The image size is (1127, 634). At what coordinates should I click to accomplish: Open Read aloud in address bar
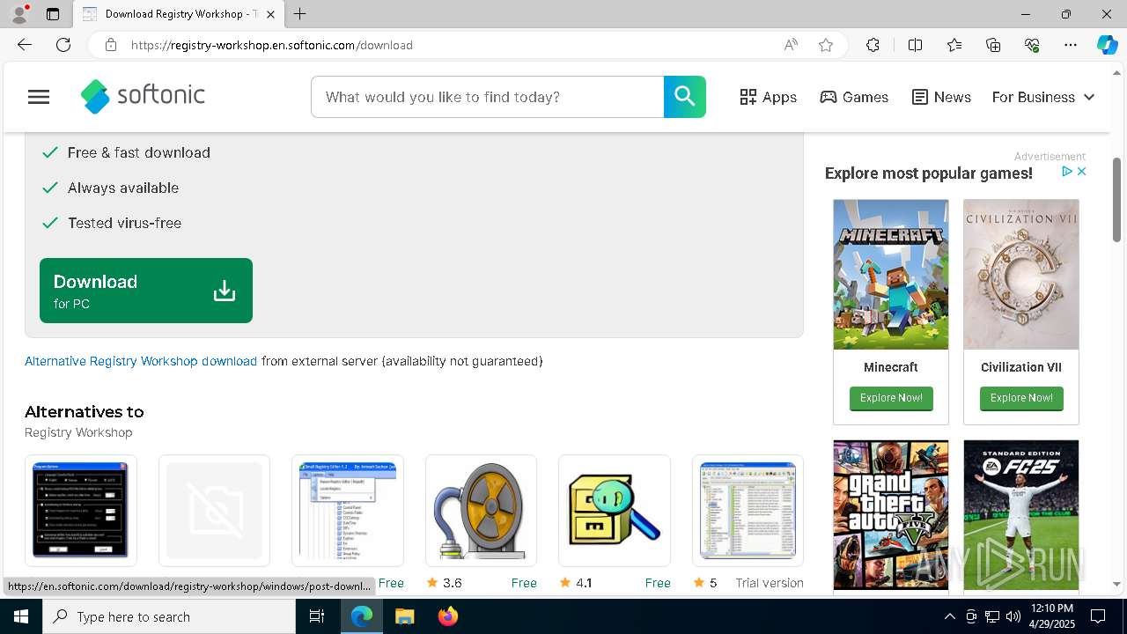[x=791, y=45]
